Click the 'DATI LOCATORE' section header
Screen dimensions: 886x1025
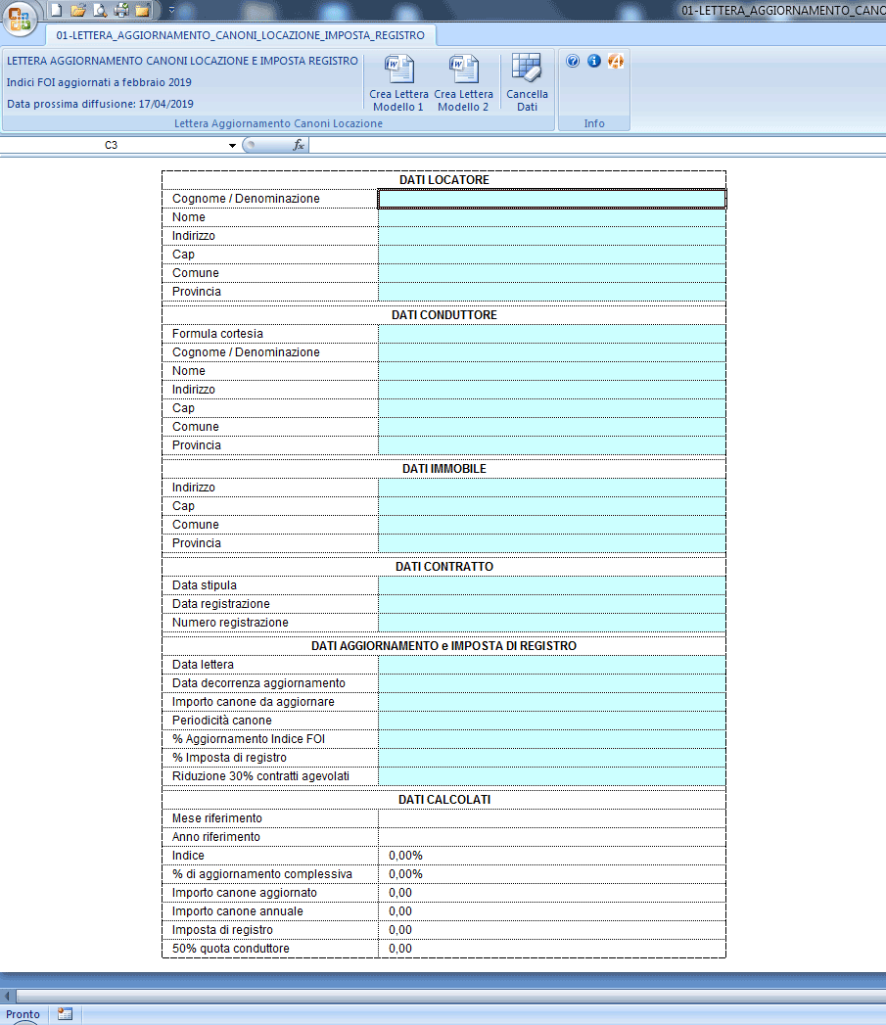pos(444,180)
